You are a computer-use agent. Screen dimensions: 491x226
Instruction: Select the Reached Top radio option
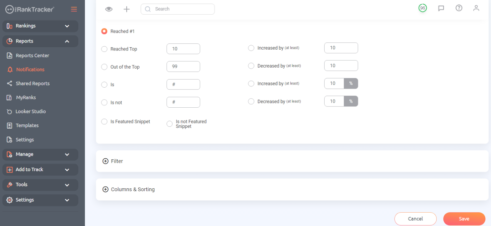104,49
